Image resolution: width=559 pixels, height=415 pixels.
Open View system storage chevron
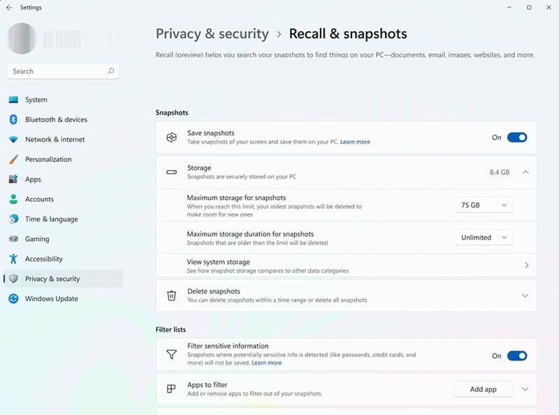[527, 265]
